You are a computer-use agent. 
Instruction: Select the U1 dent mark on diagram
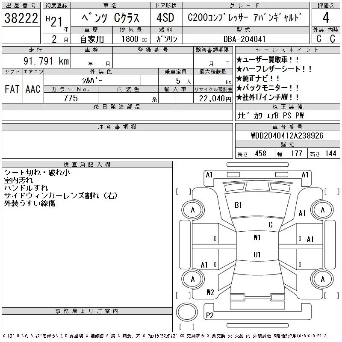257,254
